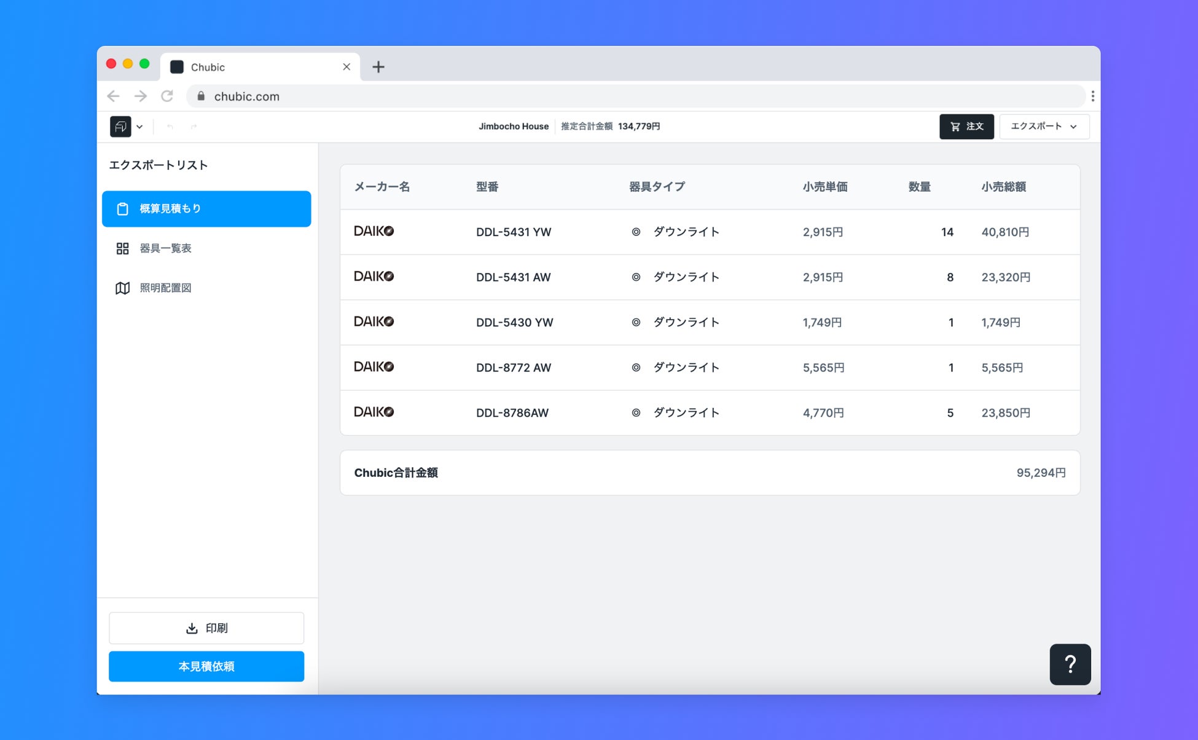
Task: Open the エクスポート dropdown menu
Action: [1044, 127]
